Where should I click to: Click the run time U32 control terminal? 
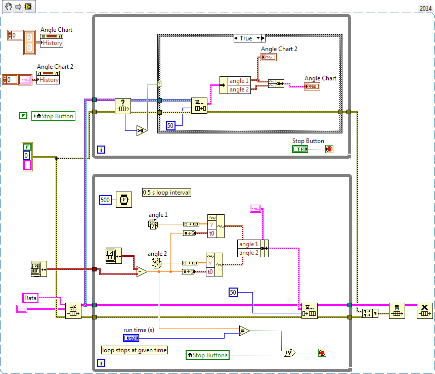[x=131, y=338]
